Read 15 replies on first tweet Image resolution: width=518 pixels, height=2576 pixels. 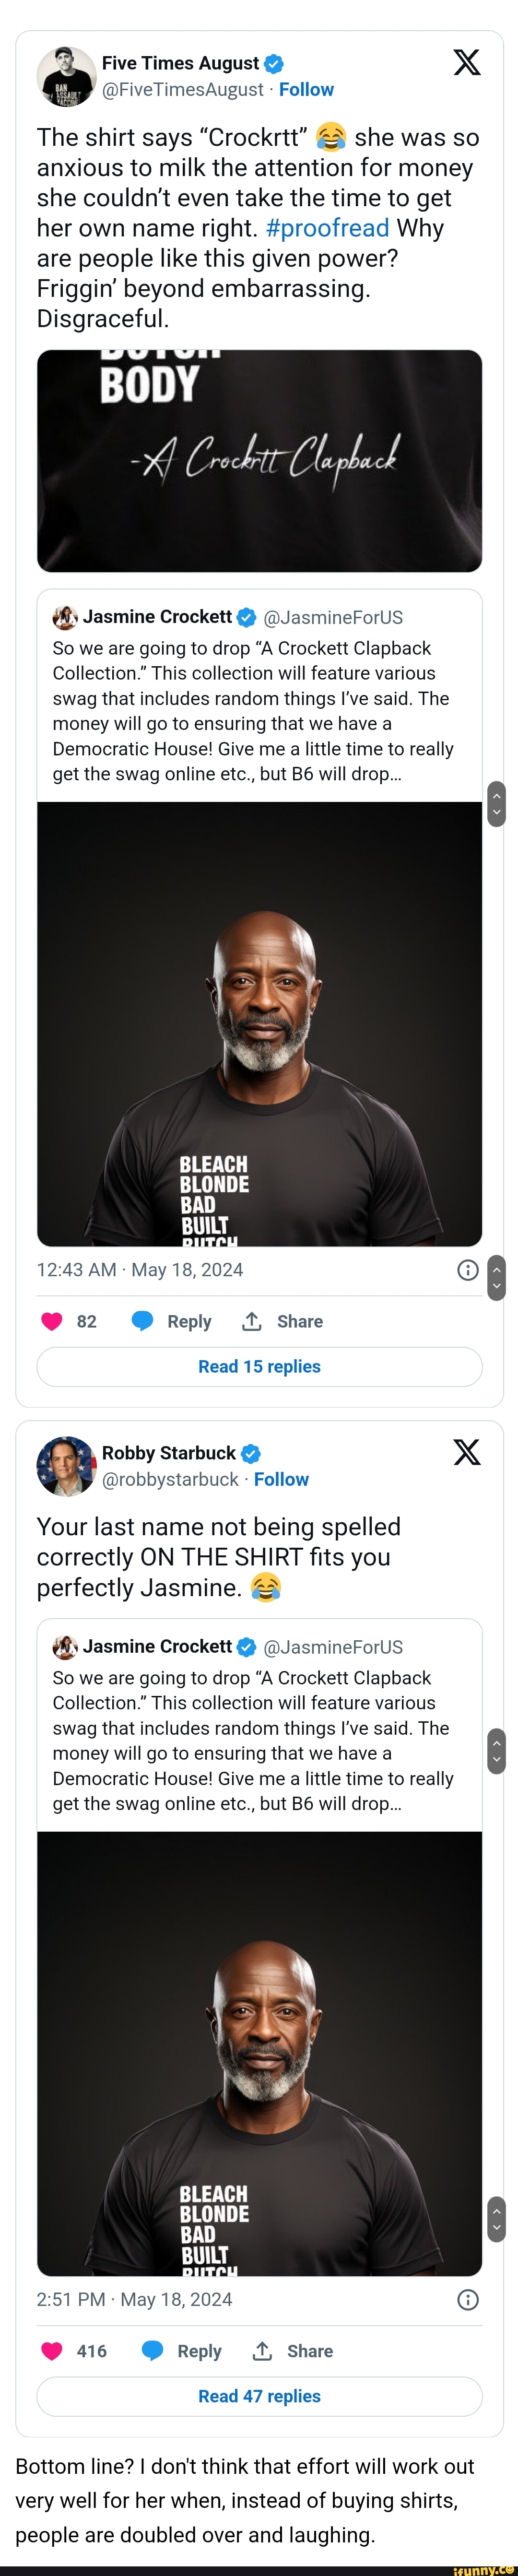pos(259,1366)
